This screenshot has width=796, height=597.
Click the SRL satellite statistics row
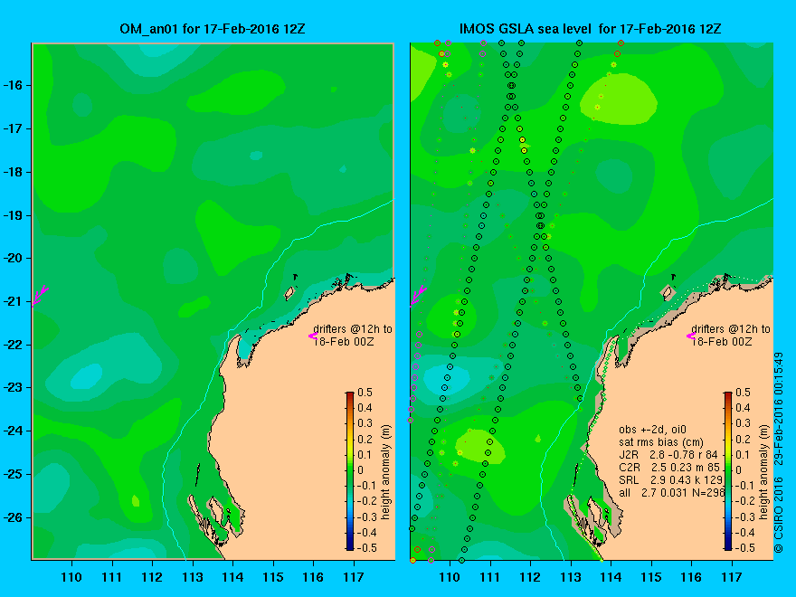[x=670, y=479]
